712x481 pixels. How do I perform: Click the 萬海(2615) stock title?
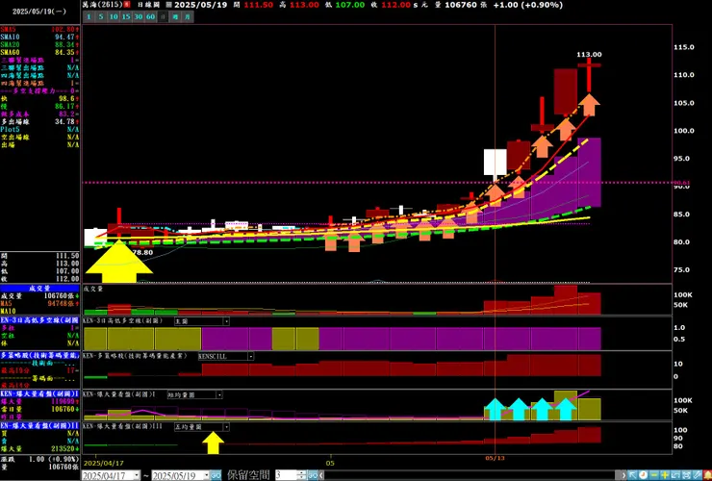click(102, 5)
